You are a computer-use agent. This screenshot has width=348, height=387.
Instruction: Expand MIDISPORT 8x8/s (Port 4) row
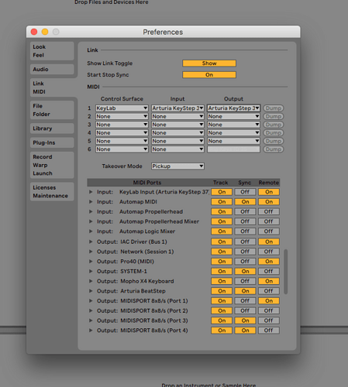pyautogui.click(x=91, y=330)
